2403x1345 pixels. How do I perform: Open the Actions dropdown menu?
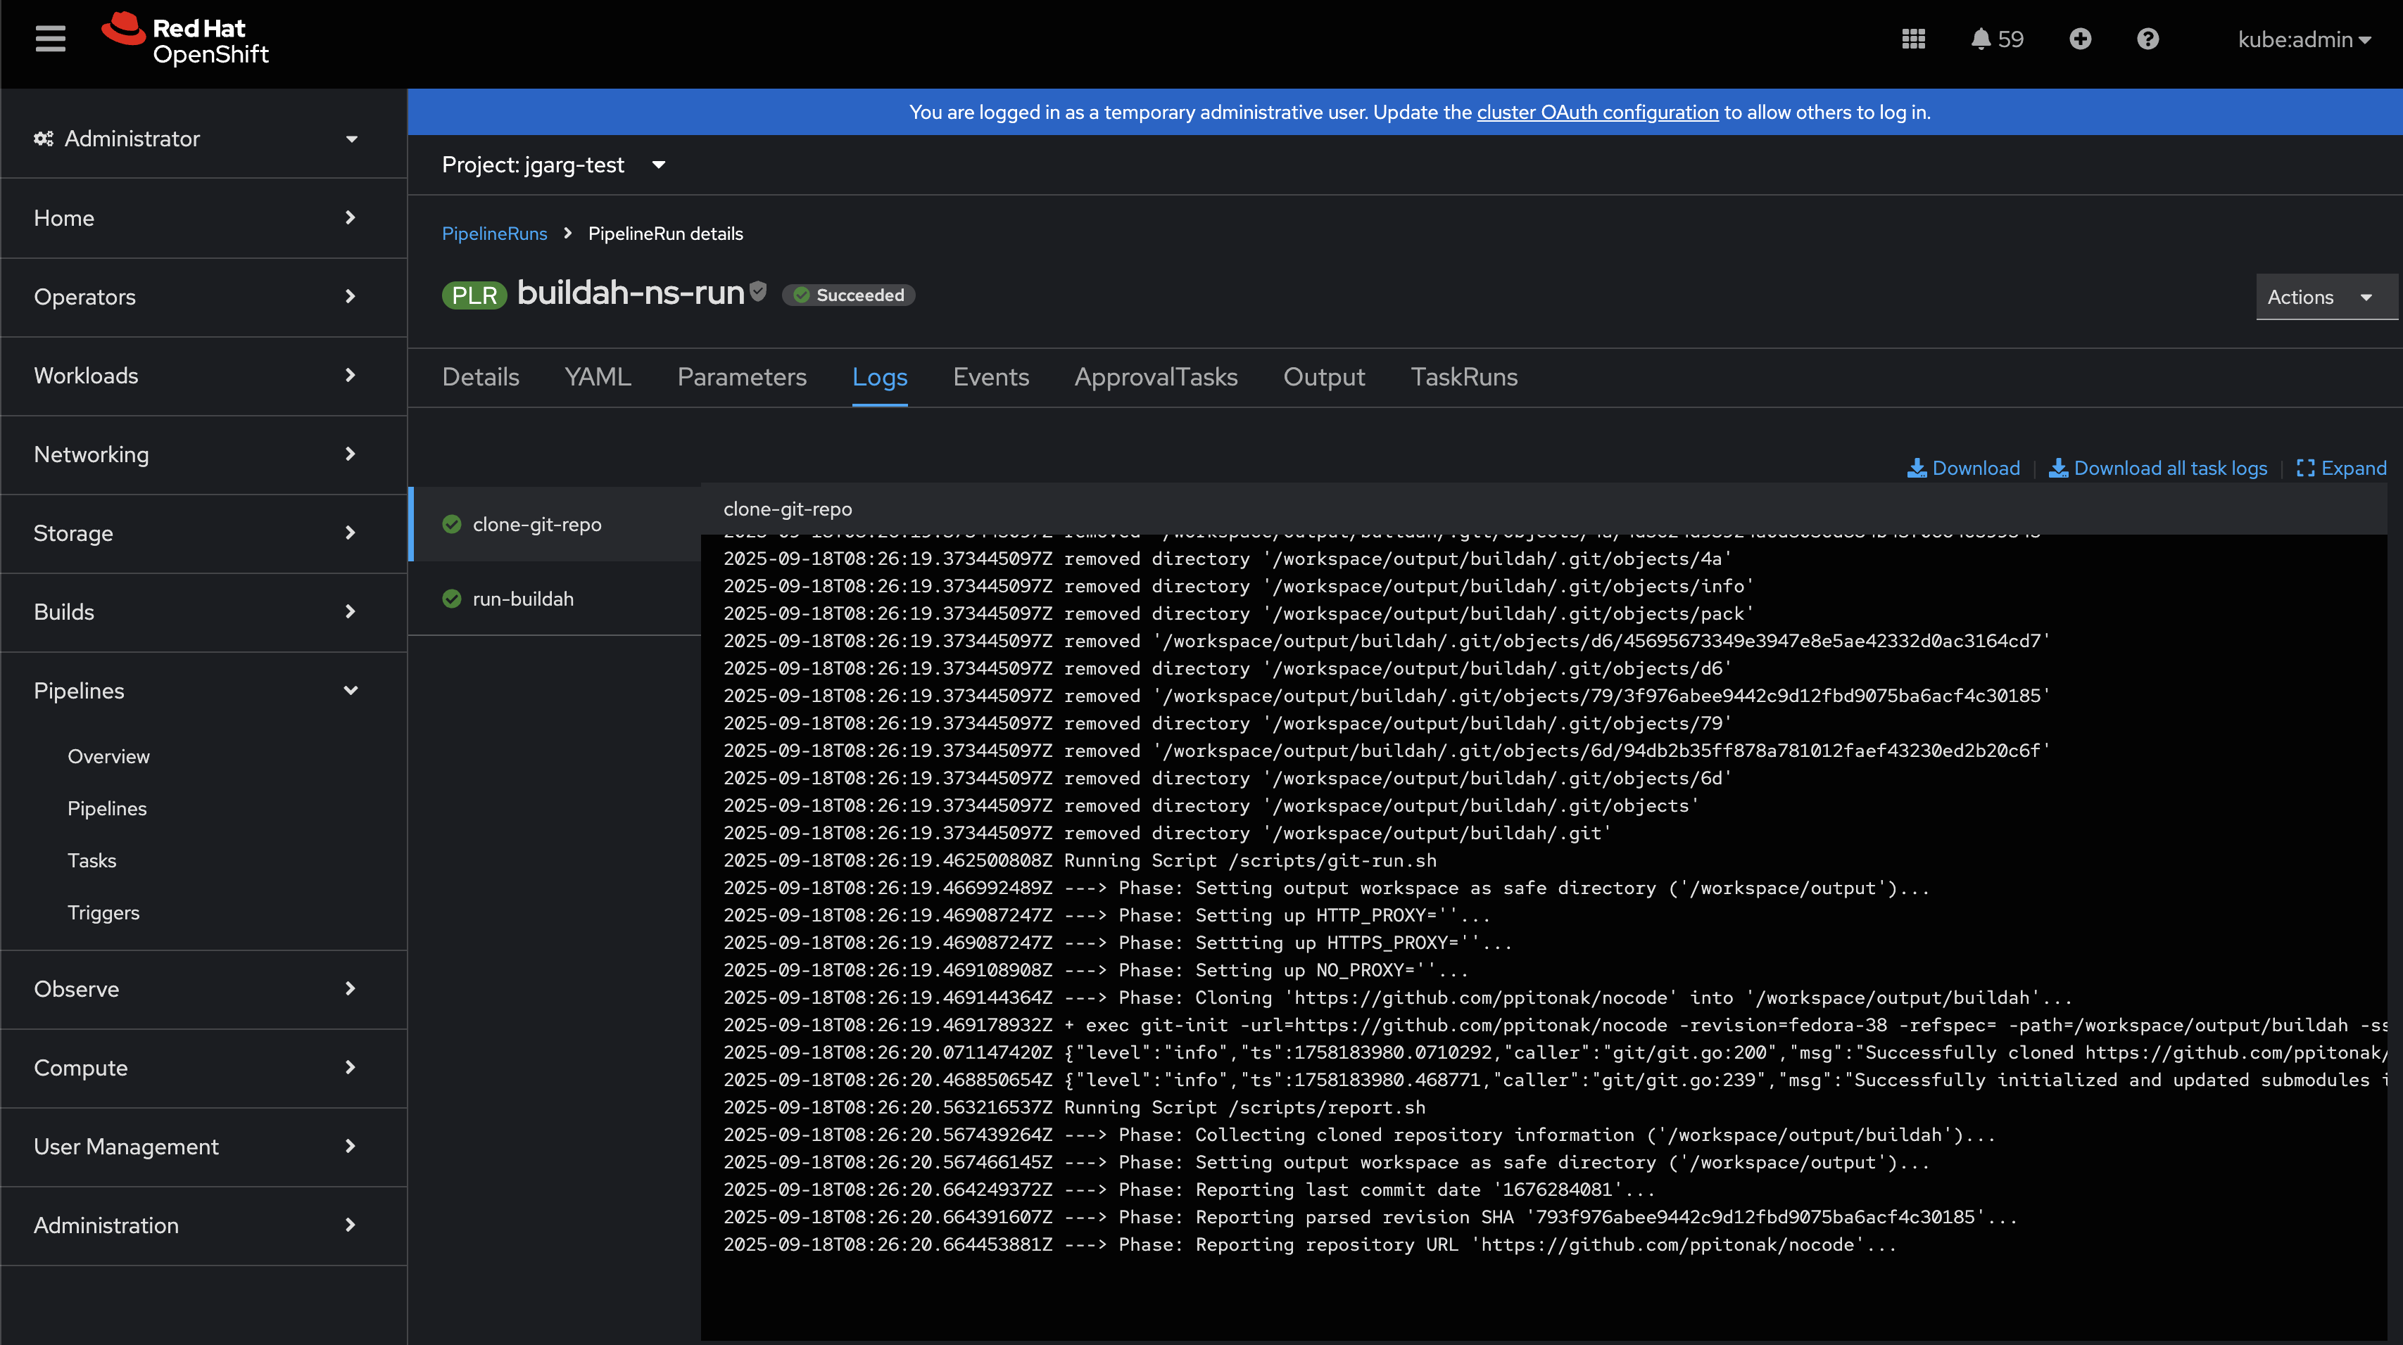point(2320,298)
